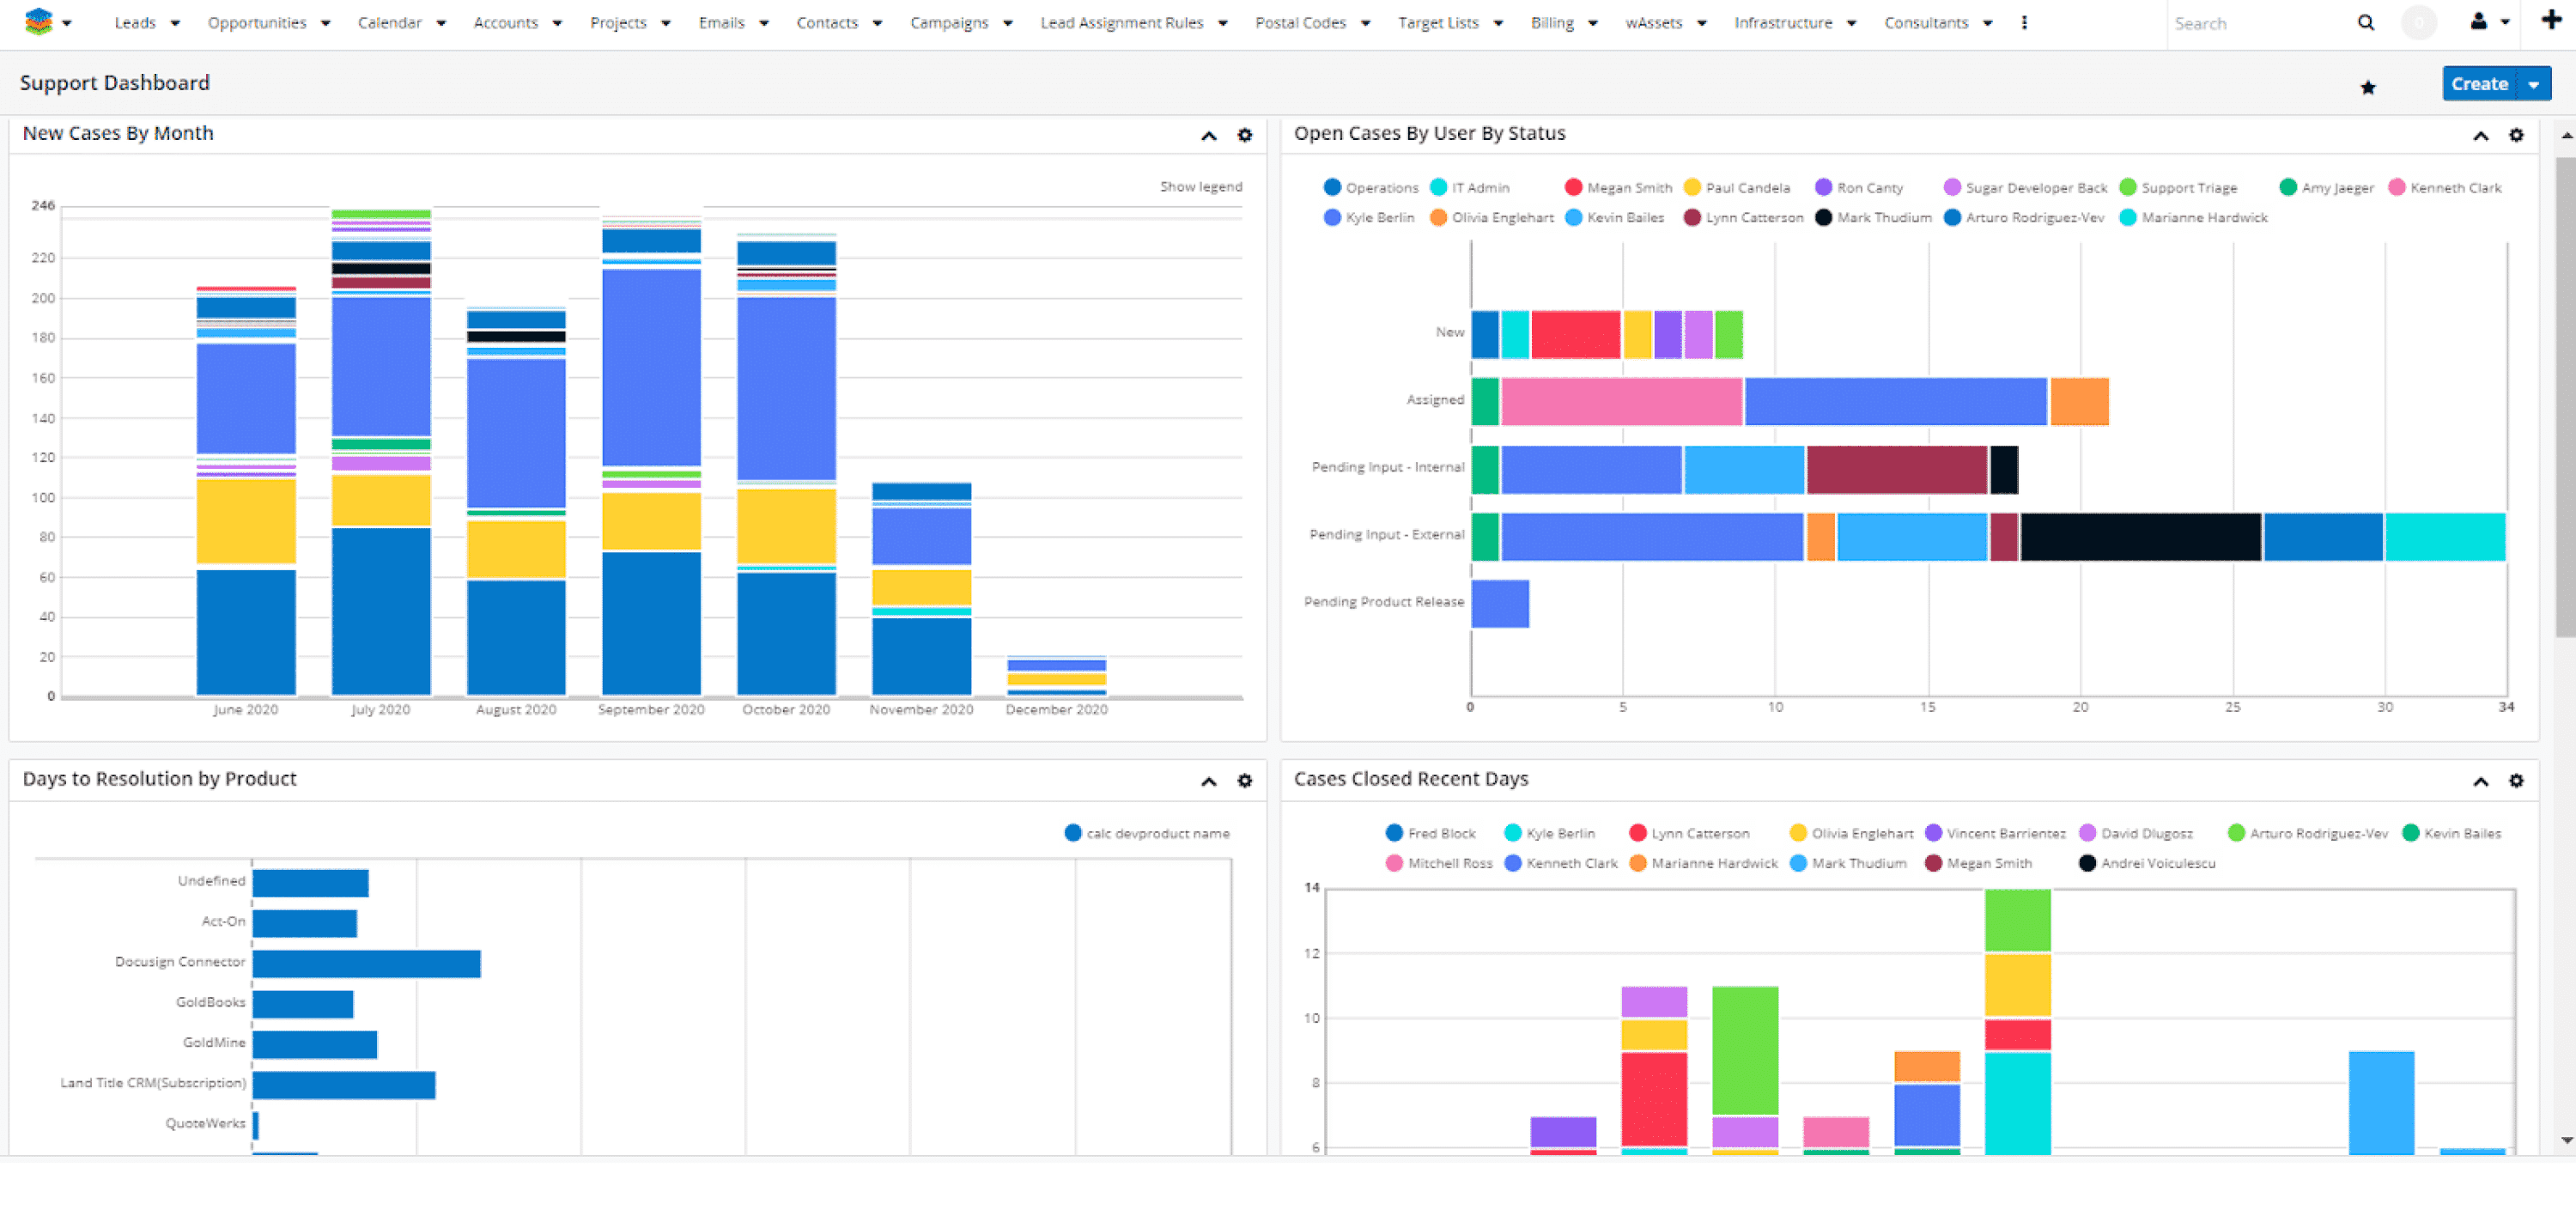Collapse Days to Resolution by Product dashlet
Viewport: 2576px width, 1216px height.
(1208, 781)
